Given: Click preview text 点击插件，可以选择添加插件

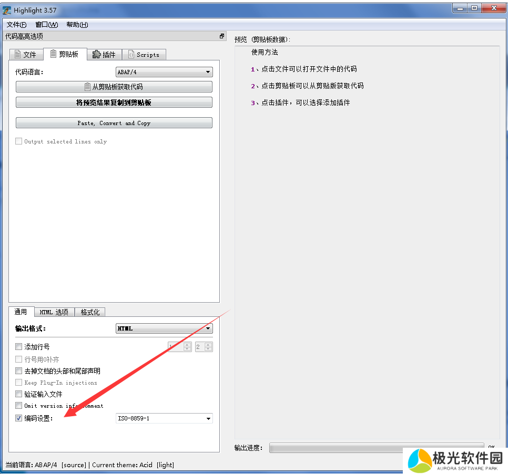Looking at the screenshot, I should [x=306, y=102].
